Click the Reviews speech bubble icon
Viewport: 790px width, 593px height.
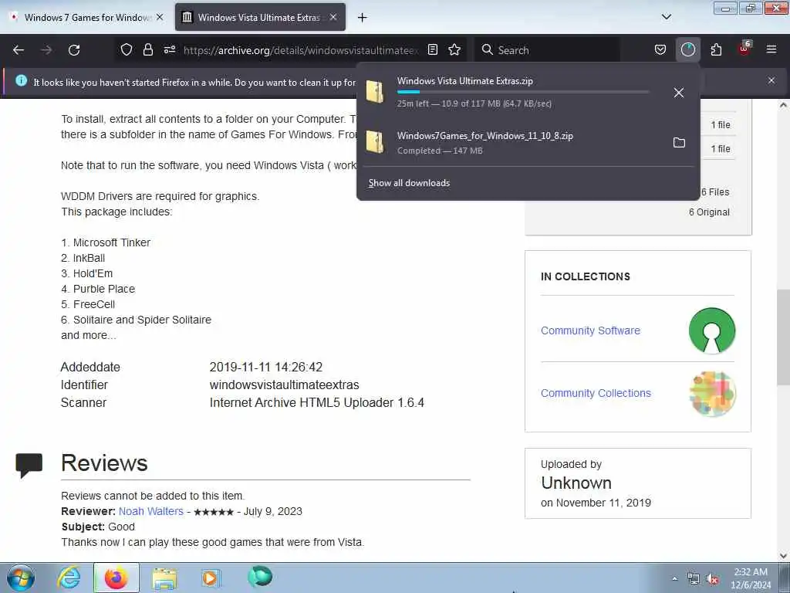pos(29,465)
